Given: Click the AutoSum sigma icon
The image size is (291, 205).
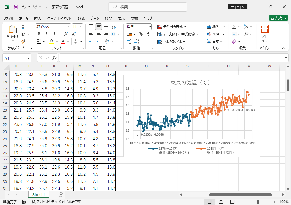Looking at the screenshot, I should click(234, 27).
